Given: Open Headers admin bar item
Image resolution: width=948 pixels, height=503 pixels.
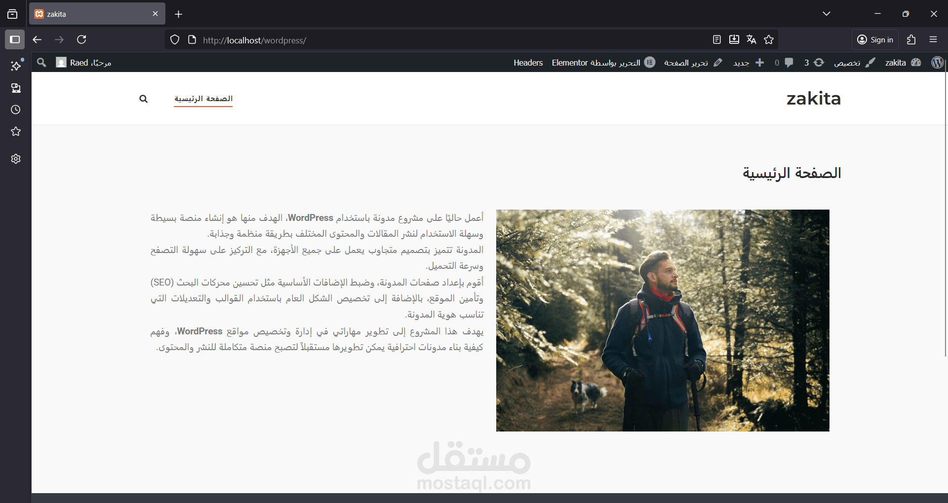Looking at the screenshot, I should pos(528,63).
